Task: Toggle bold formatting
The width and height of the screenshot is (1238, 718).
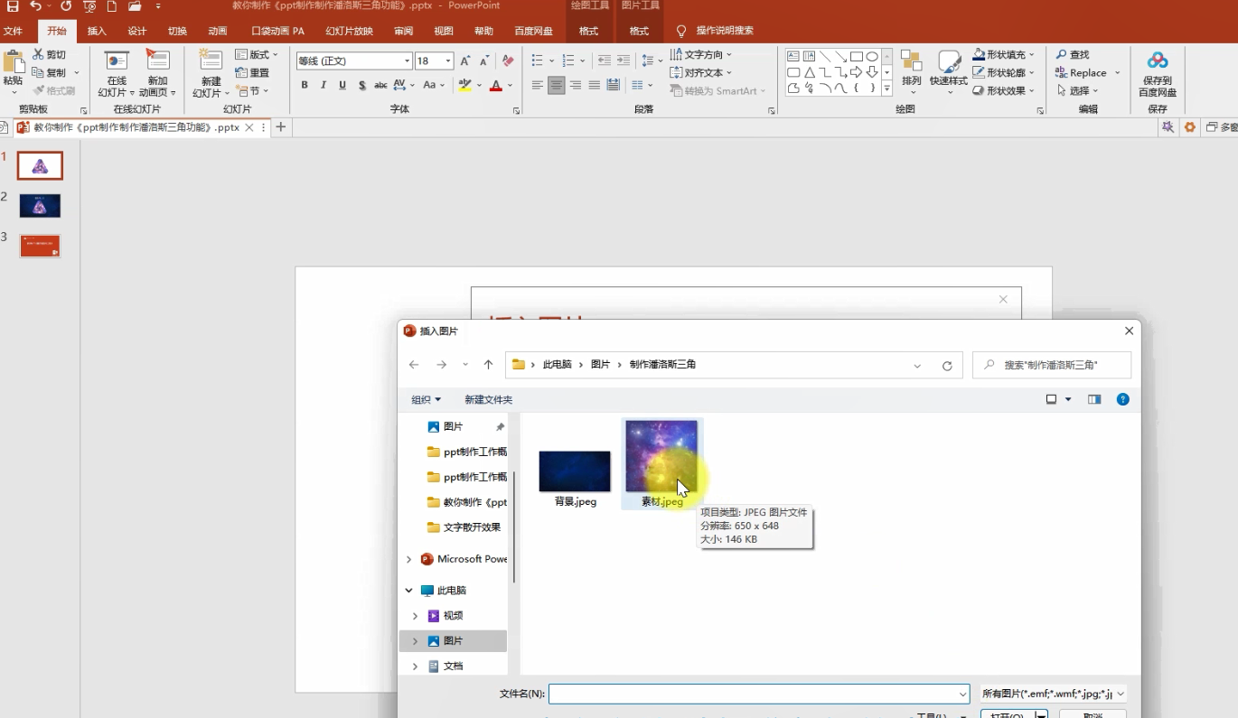Action: (x=305, y=86)
